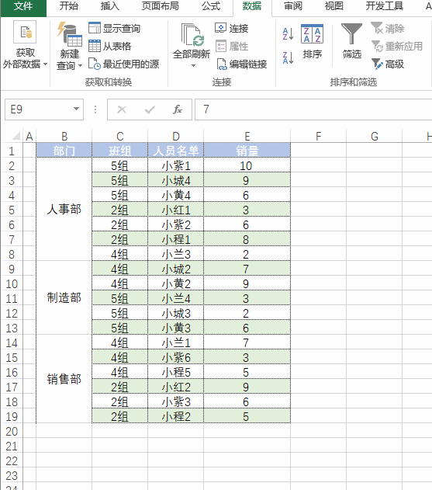
Task: Click the Edit Links (编辑链接) icon
Action: pyautogui.click(x=221, y=64)
